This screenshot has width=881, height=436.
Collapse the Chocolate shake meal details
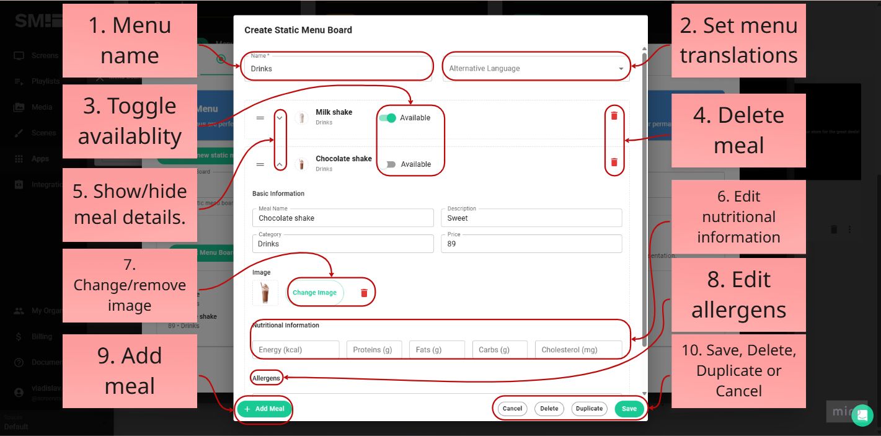coord(280,164)
